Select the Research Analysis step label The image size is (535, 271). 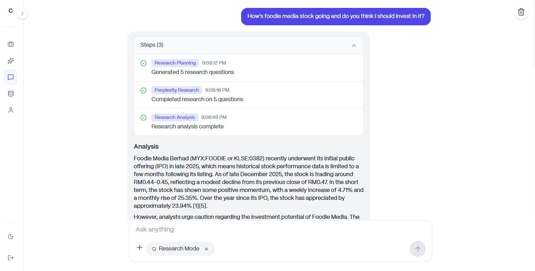(x=174, y=117)
